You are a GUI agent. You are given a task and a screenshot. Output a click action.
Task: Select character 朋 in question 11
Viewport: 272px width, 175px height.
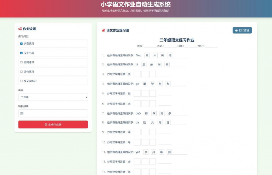coord(169,152)
